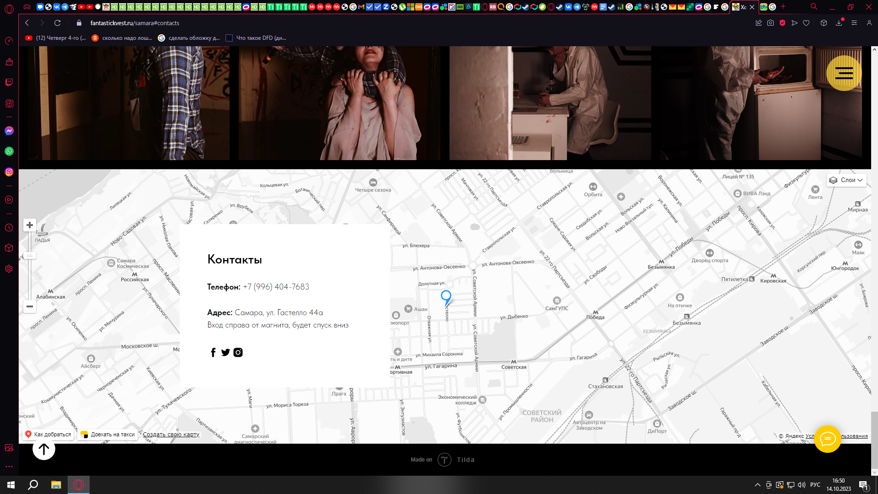Toggle the ad blocker shield
The width and height of the screenshot is (878, 494).
click(x=782, y=23)
